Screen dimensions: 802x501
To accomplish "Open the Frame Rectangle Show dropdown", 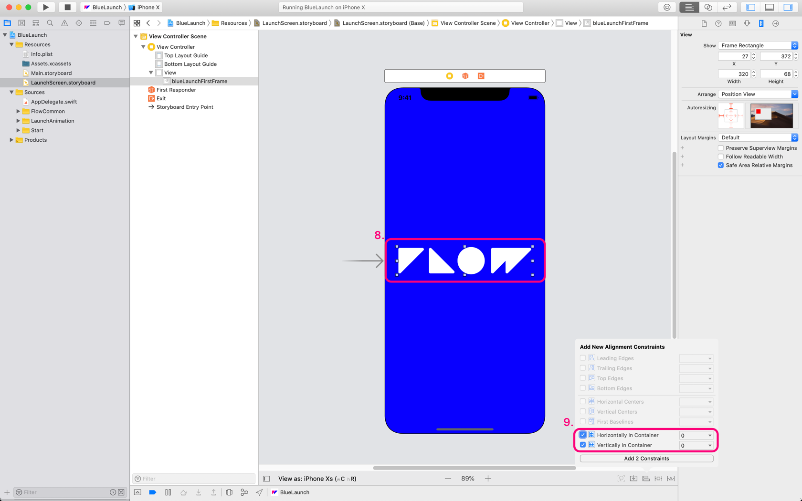I will point(758,45).
